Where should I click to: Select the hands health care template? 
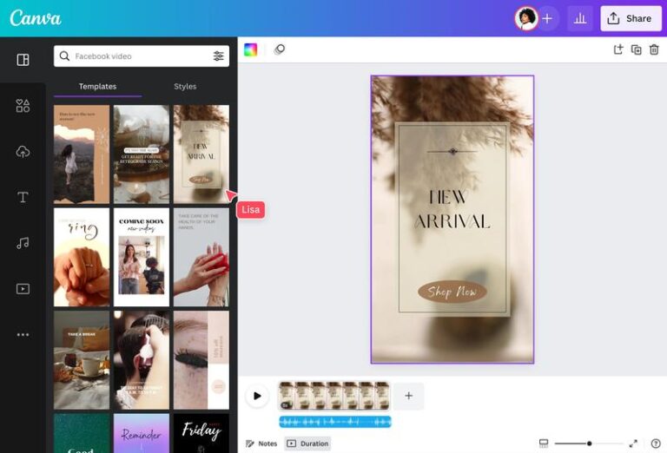tap(201, 257)
